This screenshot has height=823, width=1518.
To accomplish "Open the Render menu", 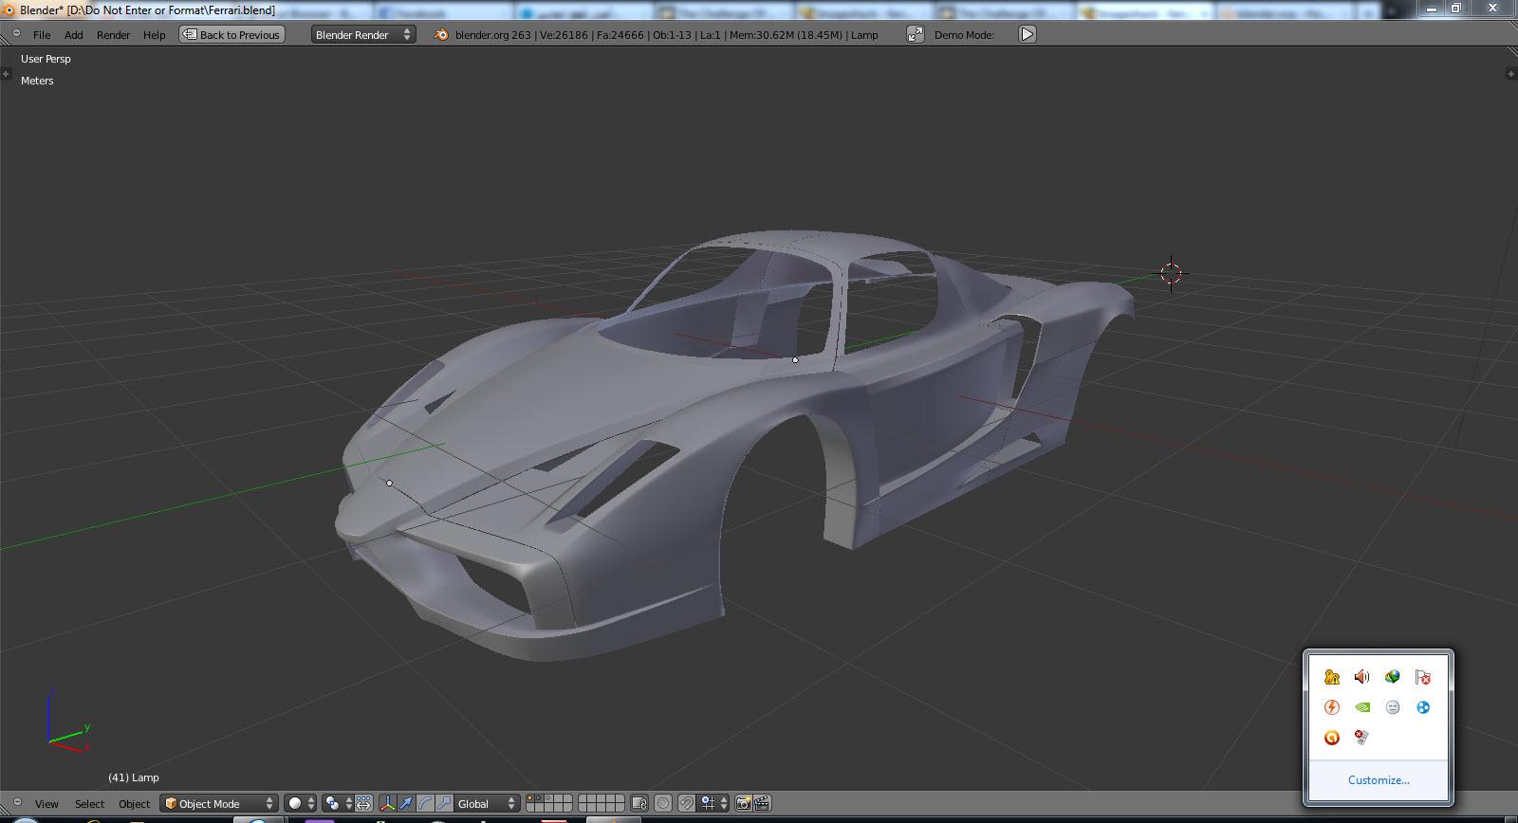I will (x=113, y=35).
